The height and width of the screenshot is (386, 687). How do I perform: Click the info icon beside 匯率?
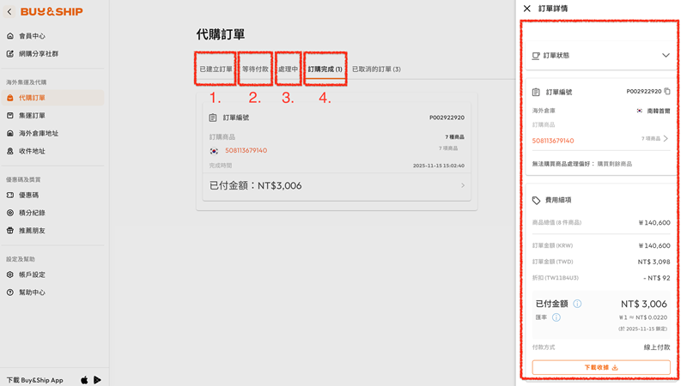(x=556, y=317)
